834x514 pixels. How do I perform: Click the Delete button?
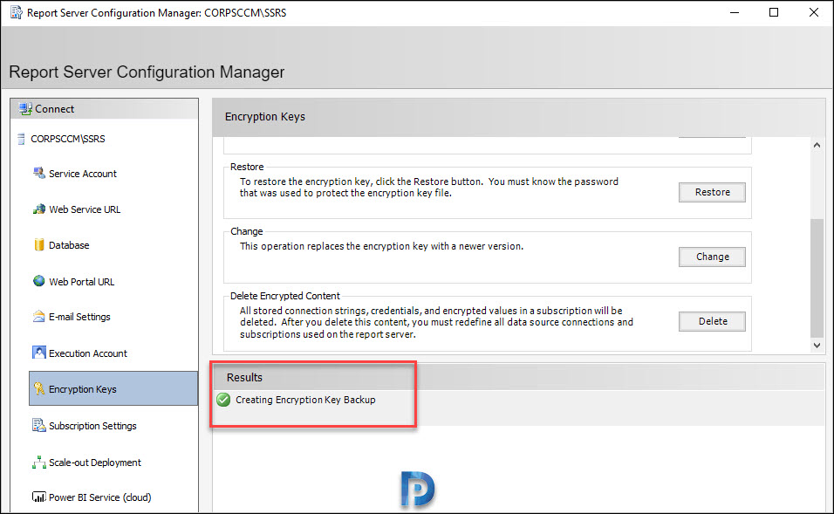pos(712,321)
